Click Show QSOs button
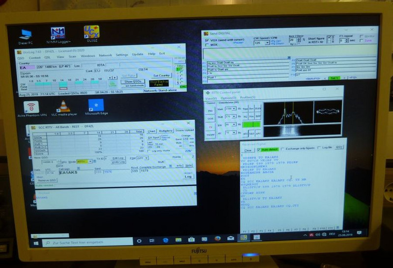This screenshot has height=268, width=393. click(133, 81)
